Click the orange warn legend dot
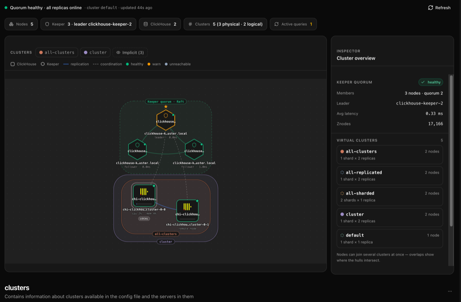 click(149, 64)
